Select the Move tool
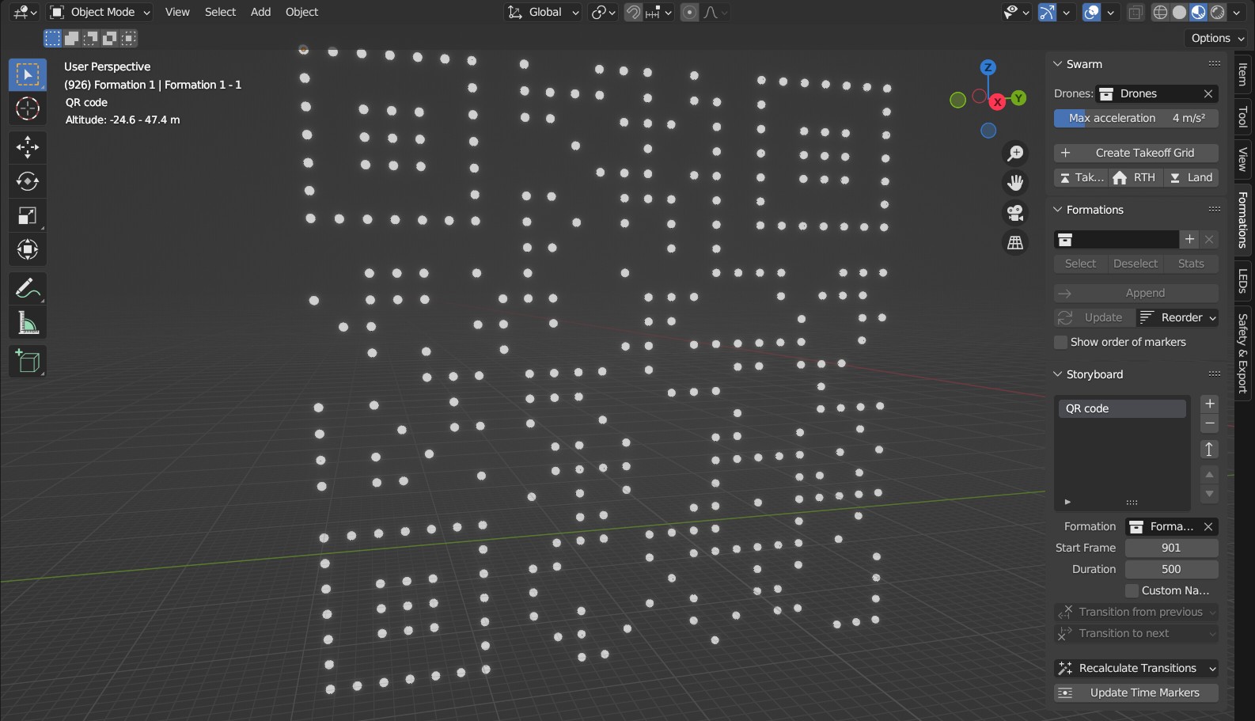 pyautogui.click(x=28, y=147)
